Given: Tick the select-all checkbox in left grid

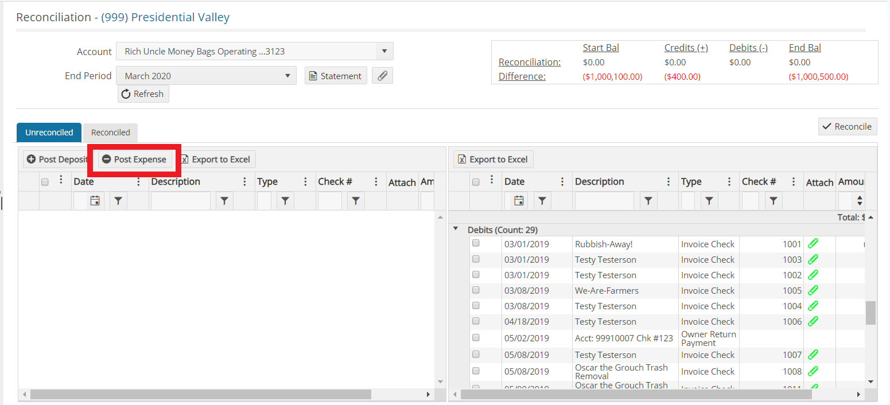Looking at the screenshot, I should [45, 182].
